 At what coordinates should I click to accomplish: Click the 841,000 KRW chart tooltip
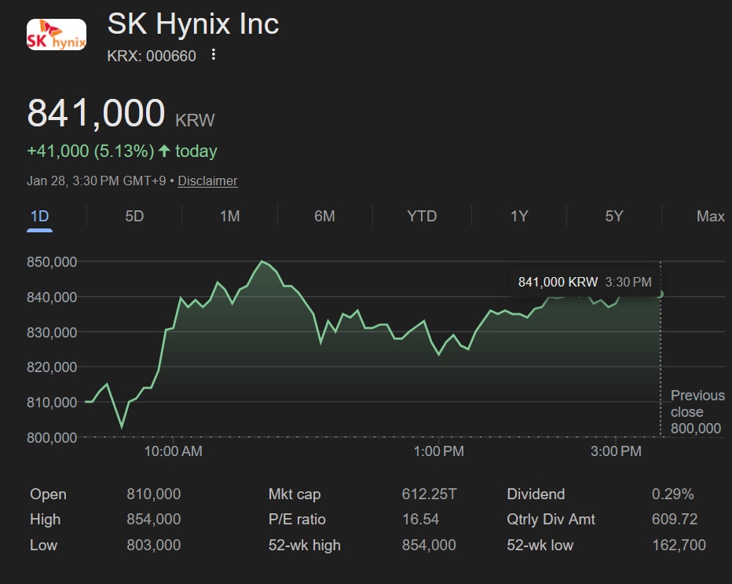point(584,282)
